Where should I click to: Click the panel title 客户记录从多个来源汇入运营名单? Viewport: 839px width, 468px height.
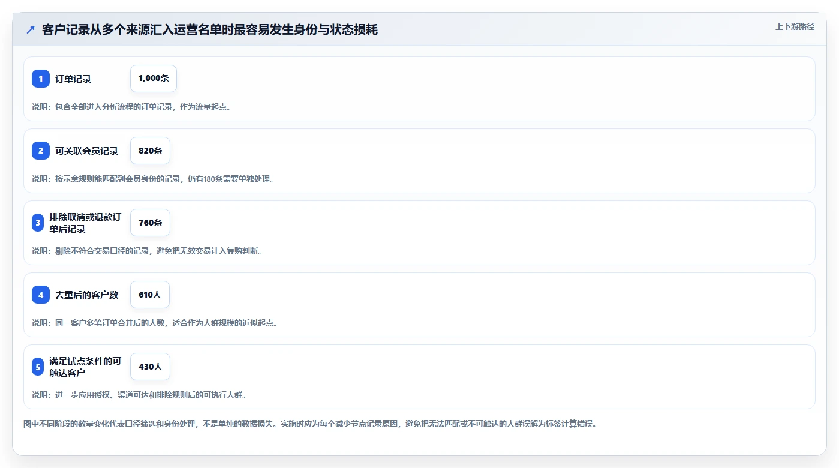210,29
